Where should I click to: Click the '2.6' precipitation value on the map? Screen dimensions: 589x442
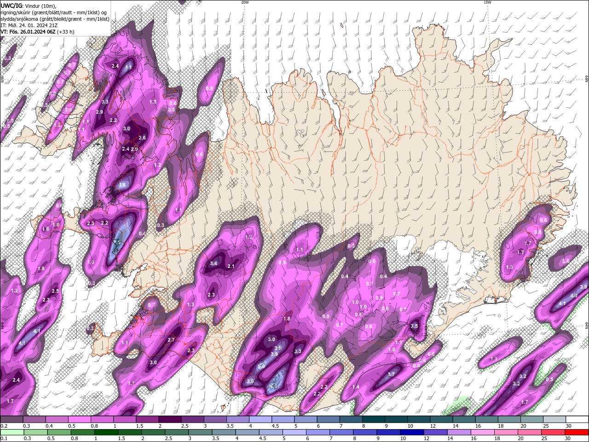[142, 138]
